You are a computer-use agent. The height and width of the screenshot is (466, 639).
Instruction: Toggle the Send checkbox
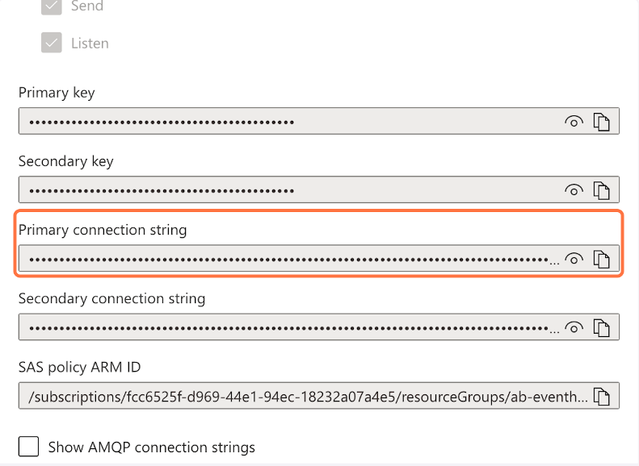point(52,6)
